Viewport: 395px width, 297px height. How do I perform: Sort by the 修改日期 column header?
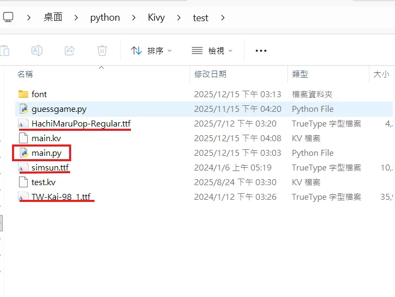pyautogui.click(x=210, y=74)
